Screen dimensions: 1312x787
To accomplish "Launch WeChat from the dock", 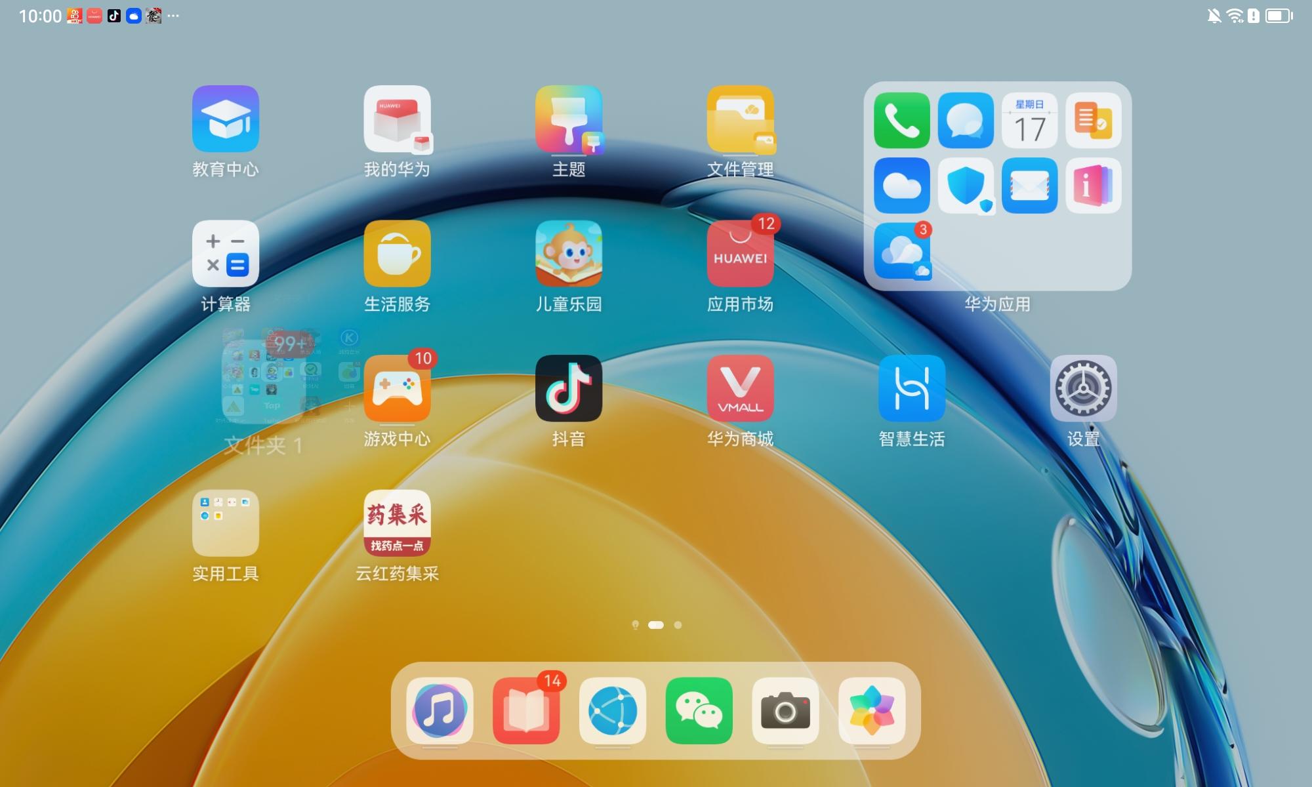I will click(x=699, y=711).
